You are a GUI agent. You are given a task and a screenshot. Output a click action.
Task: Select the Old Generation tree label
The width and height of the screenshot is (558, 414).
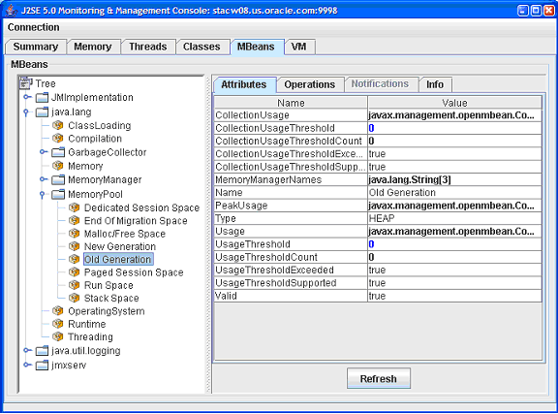click(118, 259)
